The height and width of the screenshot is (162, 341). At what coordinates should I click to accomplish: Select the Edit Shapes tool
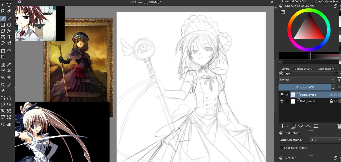(3, 11)
